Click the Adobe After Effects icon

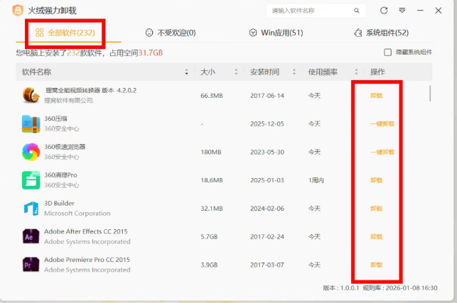pos(31,237)
